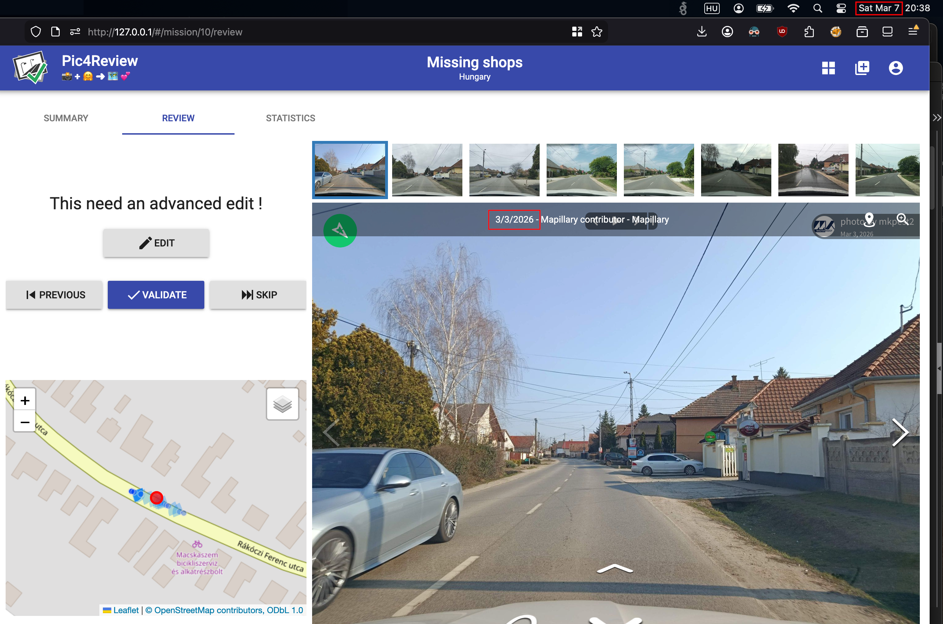
Task: Switch to the Summary tab
Action: pos(66,118)
